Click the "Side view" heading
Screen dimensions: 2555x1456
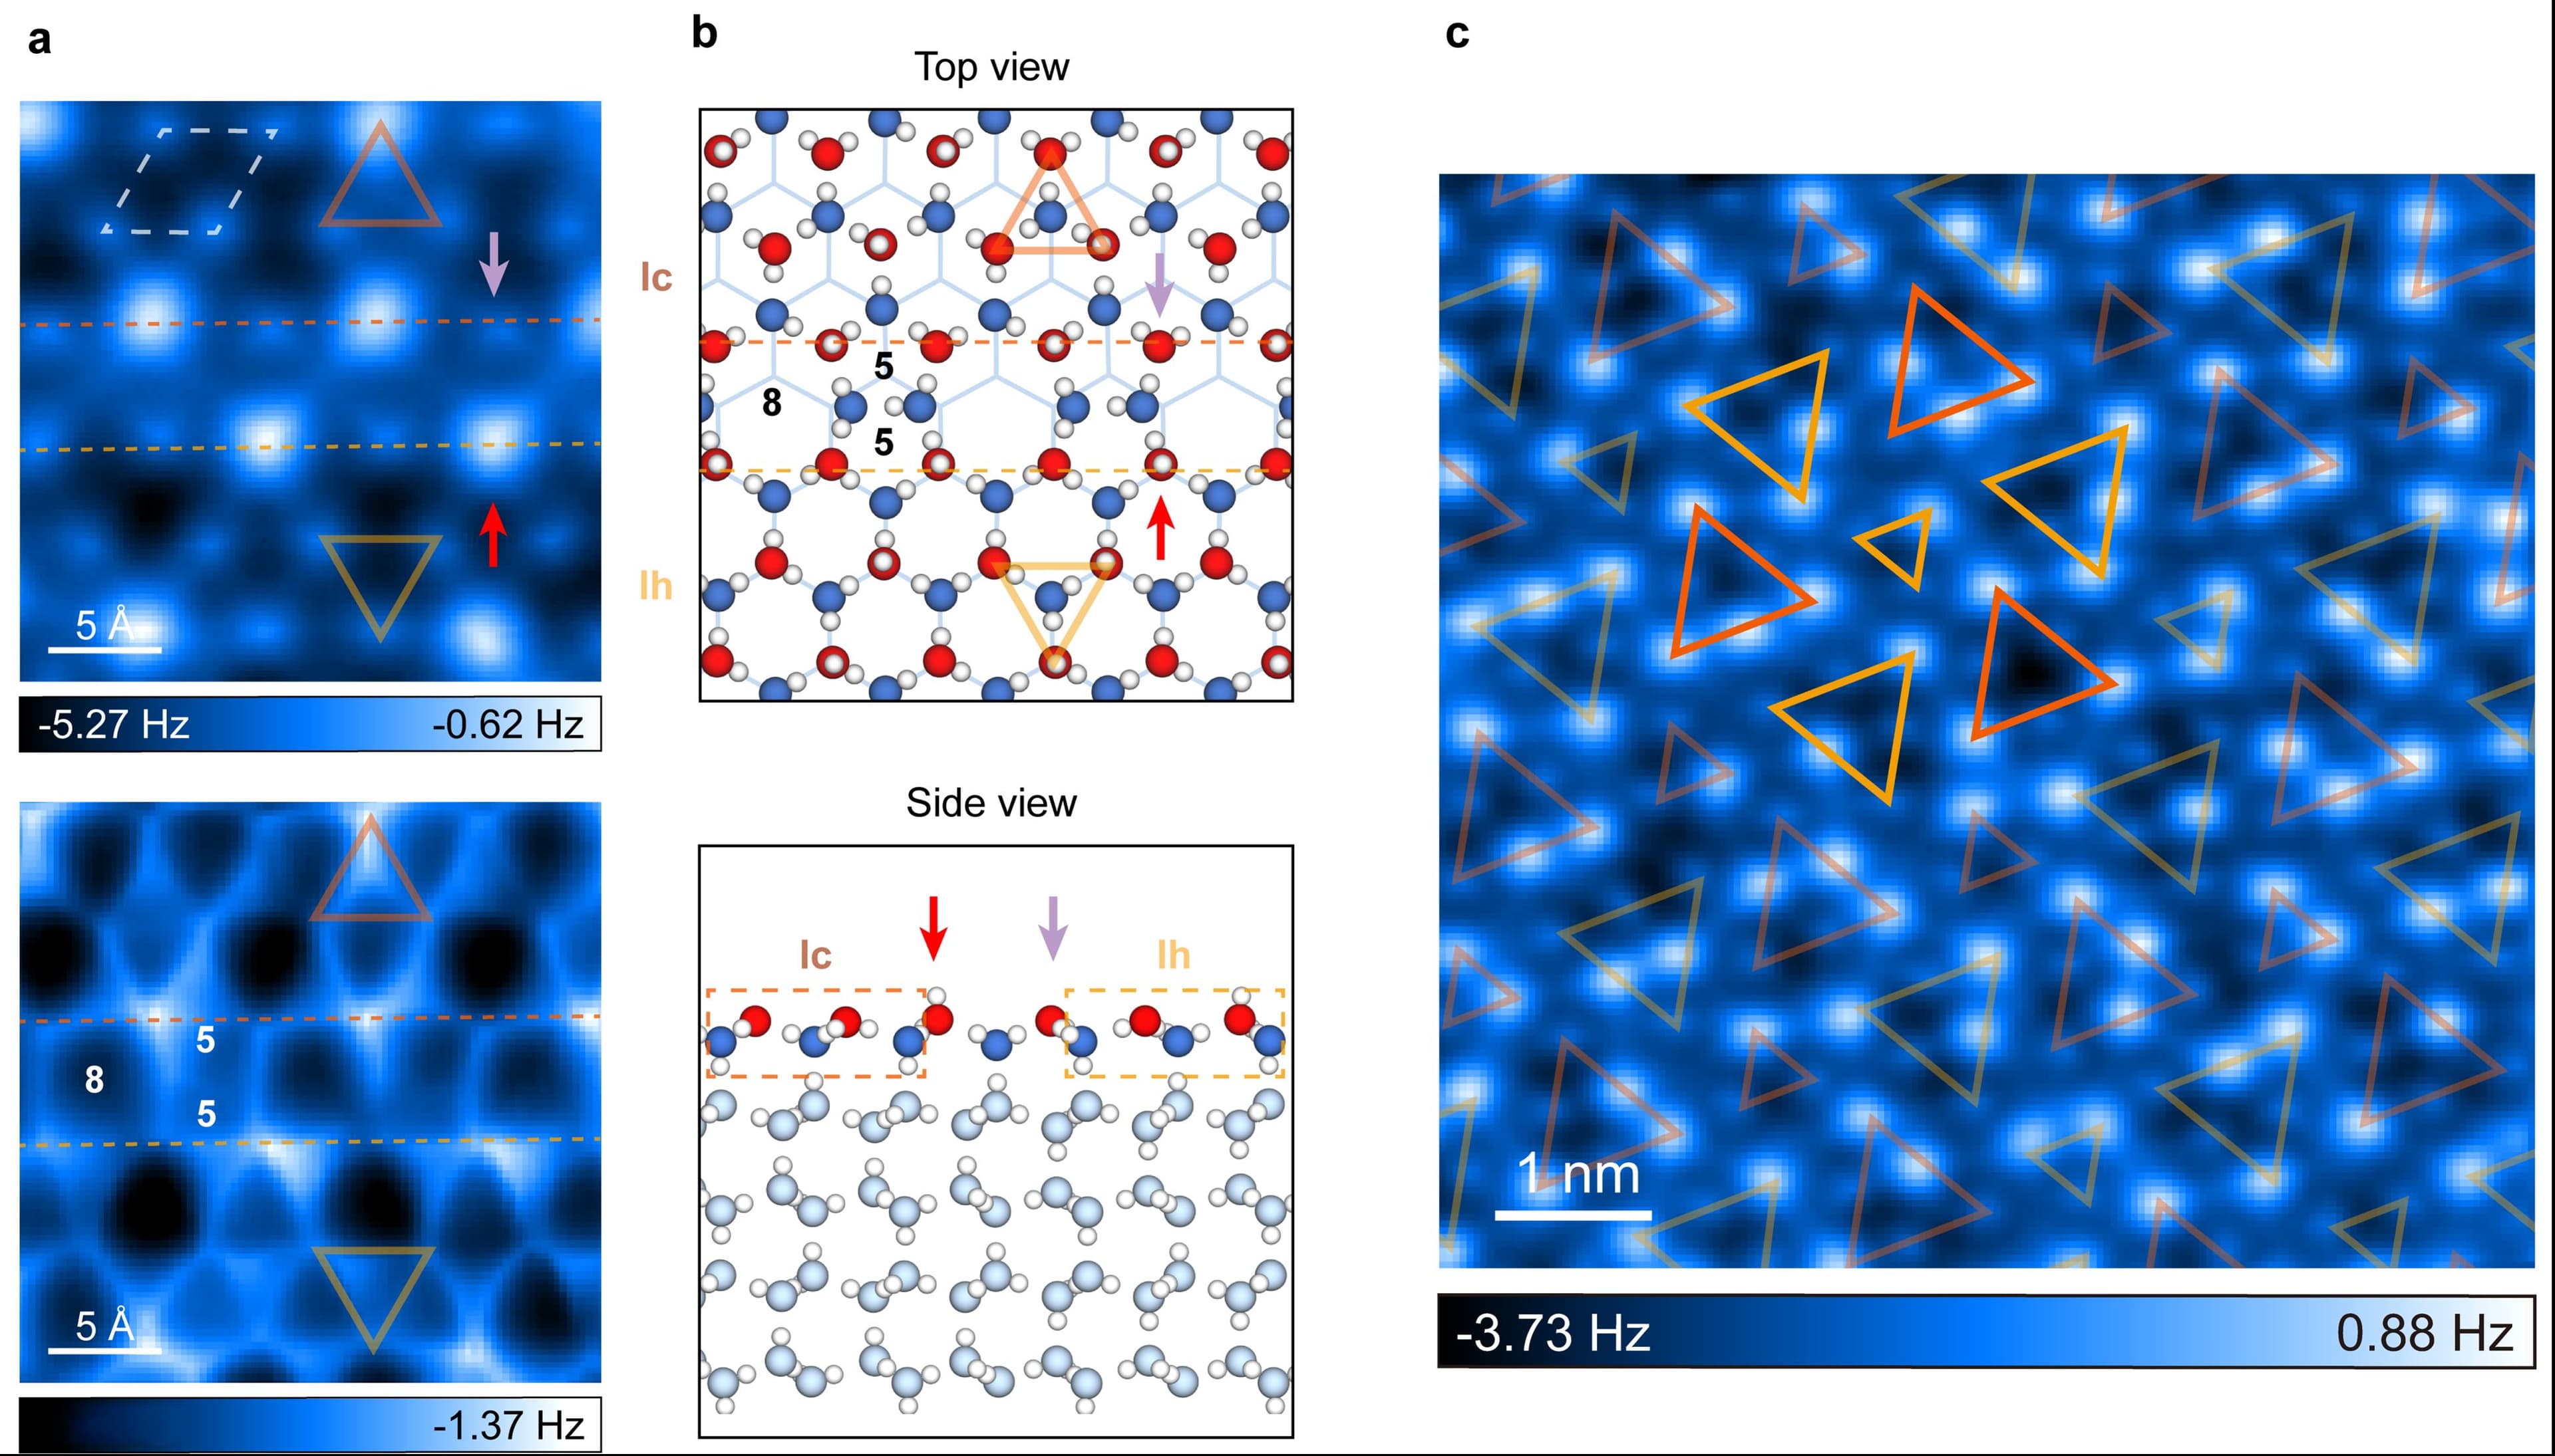[x=991, y=802]
